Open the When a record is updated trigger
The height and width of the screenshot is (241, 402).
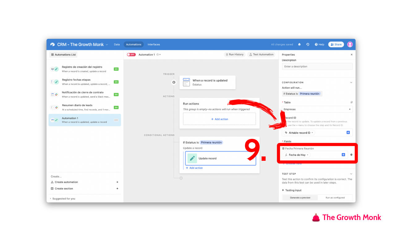[207, 82]
